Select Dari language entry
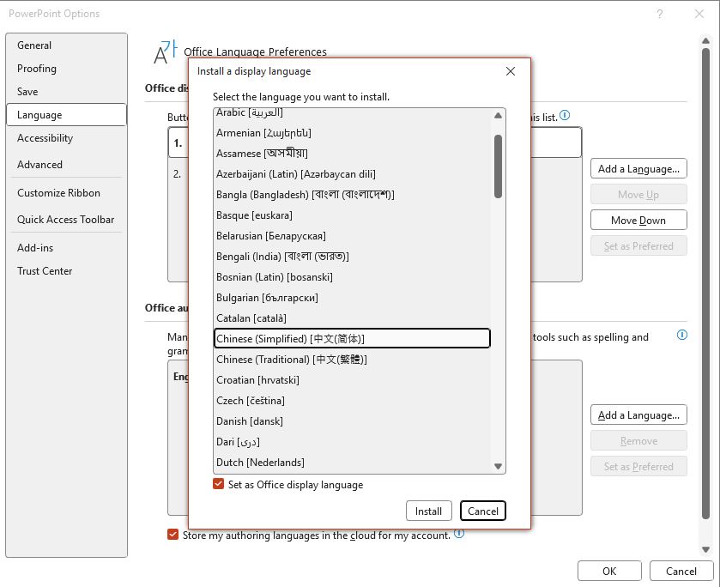Screen dimensions: 720x587 coord(352,441)
